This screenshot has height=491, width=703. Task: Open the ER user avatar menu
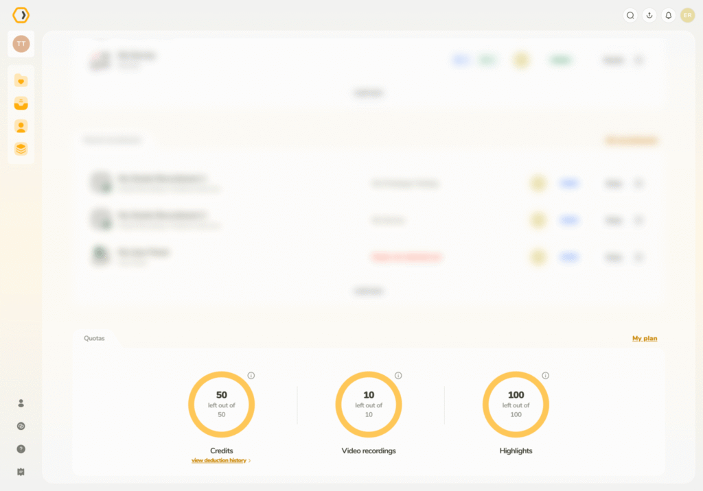click(687, 15)
